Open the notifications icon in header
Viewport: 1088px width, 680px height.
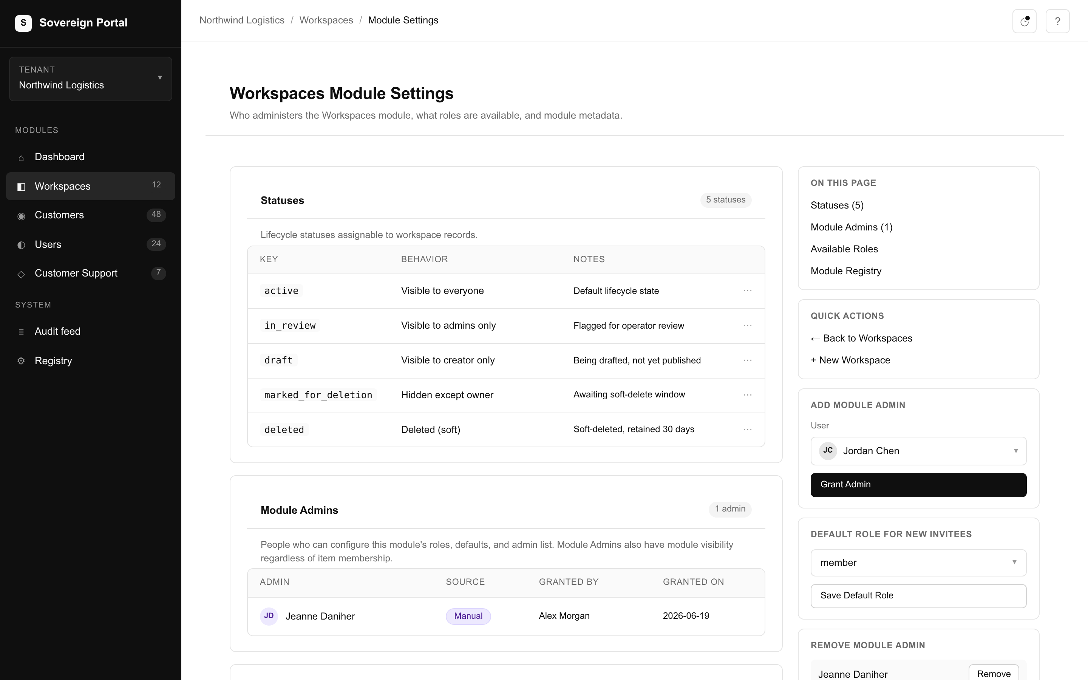point(1024,21)
